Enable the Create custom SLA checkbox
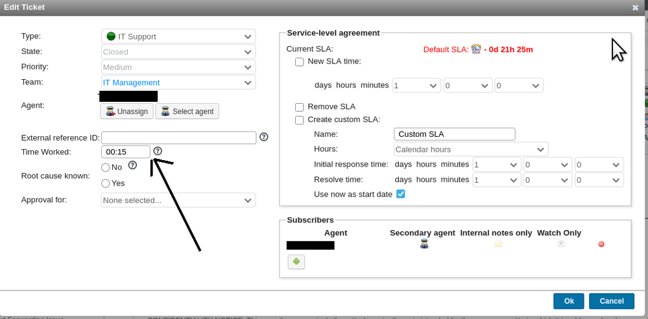The width and height of the screenshot is (648, 319). click(x=299, y=120)
